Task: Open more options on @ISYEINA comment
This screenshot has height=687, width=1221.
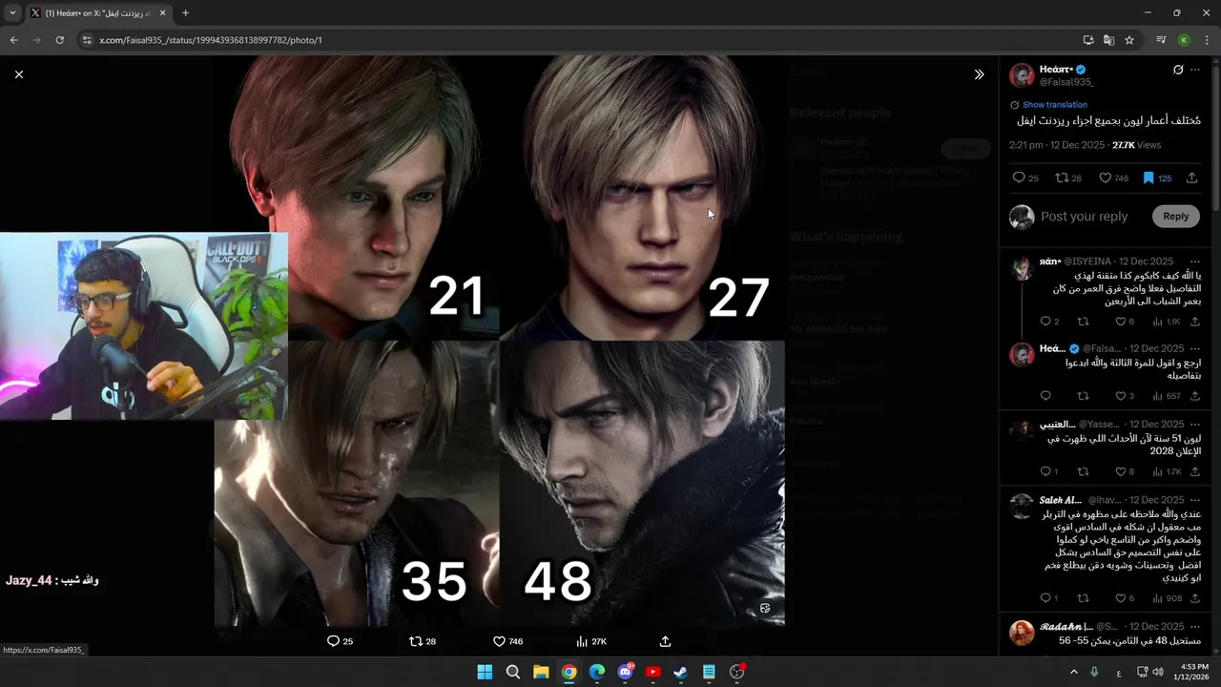Action: pyautogui.click(x=1195, y=261)
